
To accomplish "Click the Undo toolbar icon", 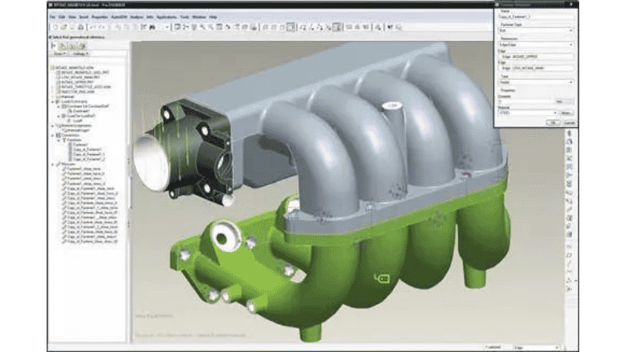I will (x=92, y=27).
